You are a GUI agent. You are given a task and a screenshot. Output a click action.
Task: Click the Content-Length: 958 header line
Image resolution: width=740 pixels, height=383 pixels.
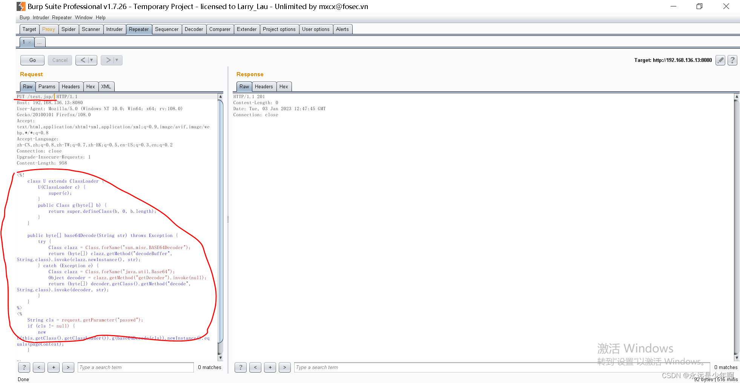click(42, 163)
